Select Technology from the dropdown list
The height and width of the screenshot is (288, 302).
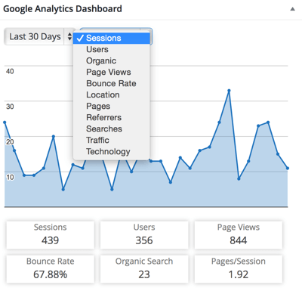[112, 151]
